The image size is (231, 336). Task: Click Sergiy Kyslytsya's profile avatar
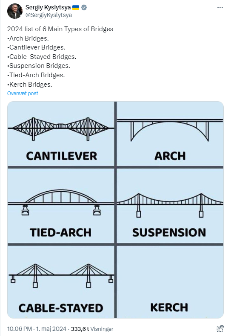15,11
